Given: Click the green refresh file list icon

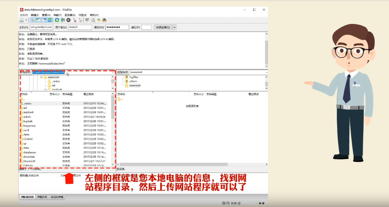Looking at the screenshot, I should [x=57, y=20].
